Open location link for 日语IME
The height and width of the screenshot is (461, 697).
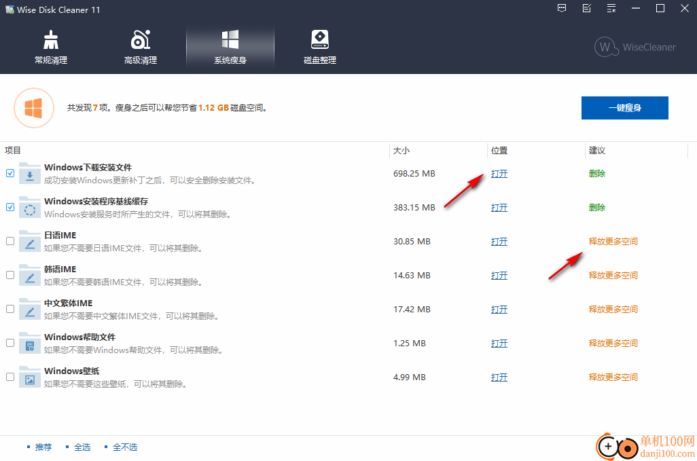point(499,242)
